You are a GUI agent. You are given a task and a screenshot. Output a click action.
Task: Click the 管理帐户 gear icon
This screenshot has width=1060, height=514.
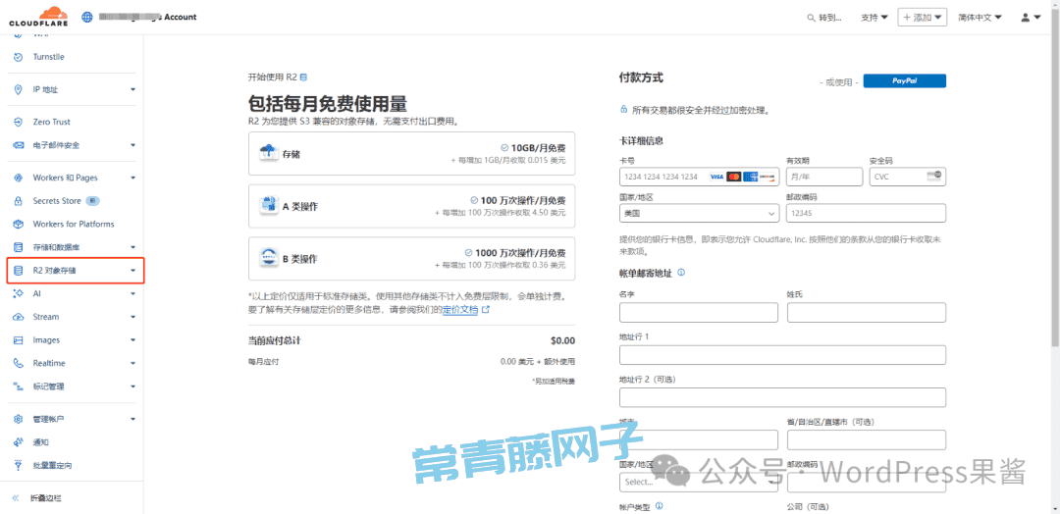[x=19, y=420]
